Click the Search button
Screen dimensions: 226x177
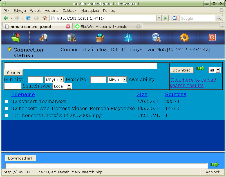coord(14,73)
